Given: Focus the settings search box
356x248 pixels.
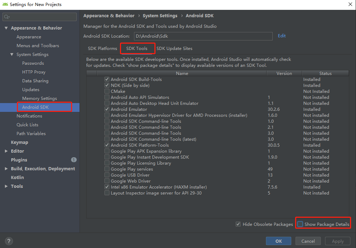Looking at the screenshot, I should point(39,17).
